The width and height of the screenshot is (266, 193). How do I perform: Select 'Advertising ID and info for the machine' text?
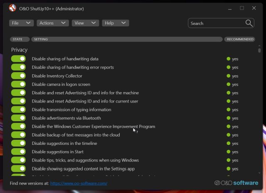(102, 93)
